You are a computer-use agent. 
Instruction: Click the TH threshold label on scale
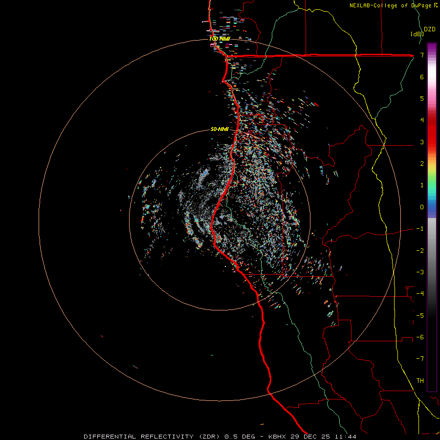420,381
